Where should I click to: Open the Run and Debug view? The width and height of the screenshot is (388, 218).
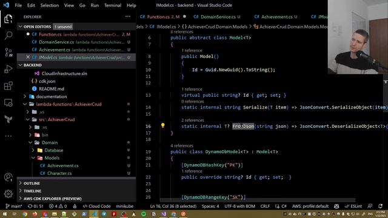[8, 69]
